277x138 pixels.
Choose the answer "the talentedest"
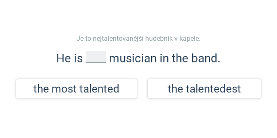point(204,89)
